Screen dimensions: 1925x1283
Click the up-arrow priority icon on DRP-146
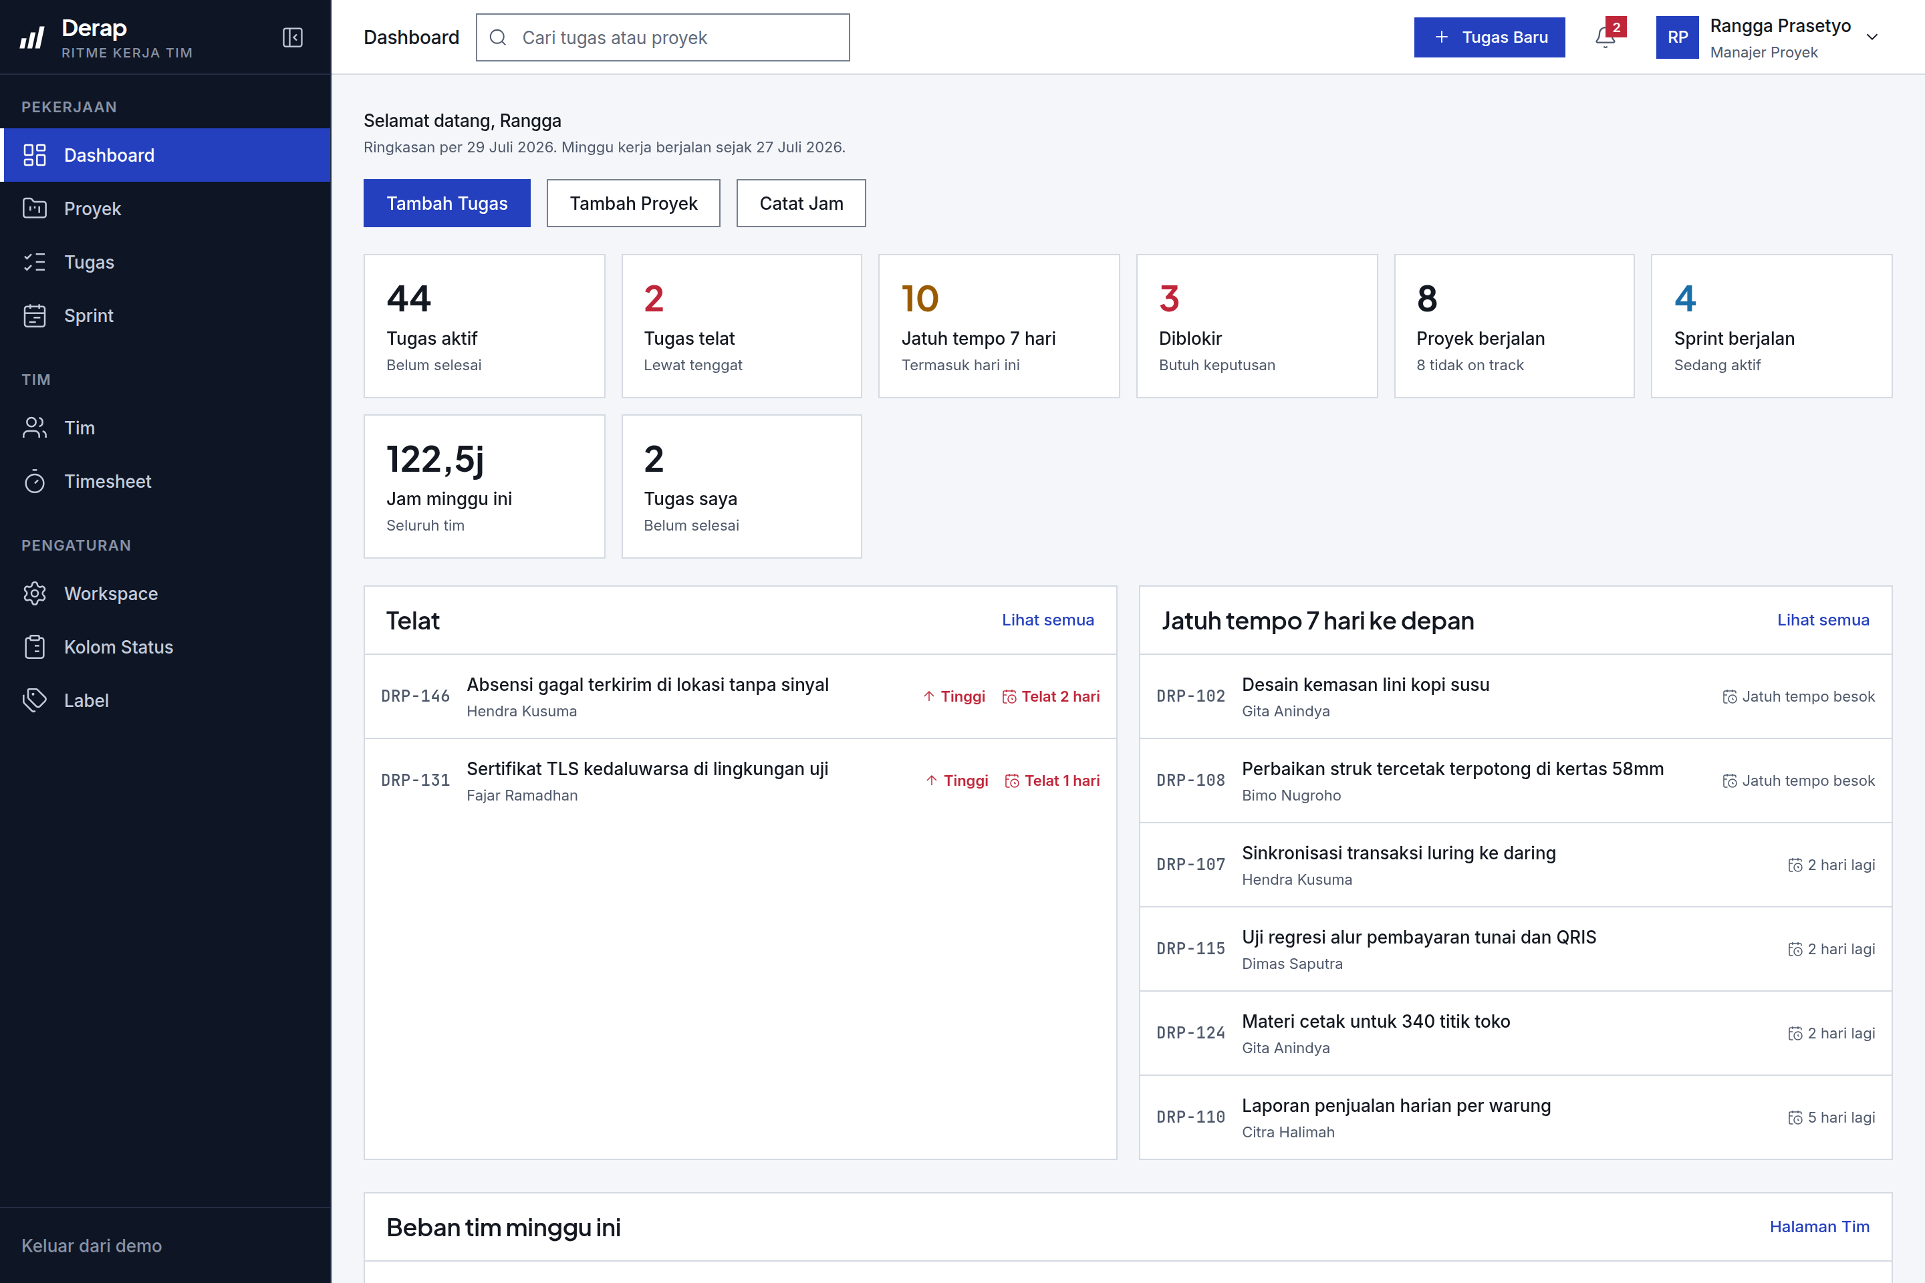(x=929, y=696)
